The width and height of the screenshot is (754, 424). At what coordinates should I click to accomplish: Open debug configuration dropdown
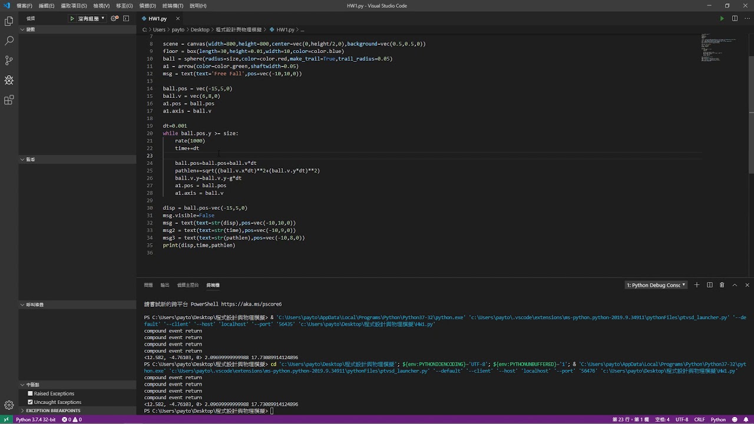(x=91, y=19)
